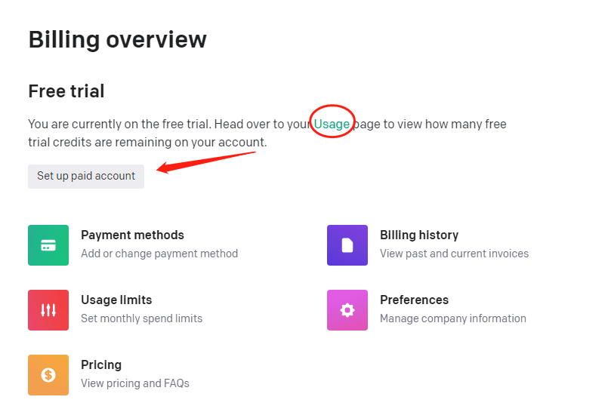
Task: Click 'Set monthly spend limits' description
Action: click(141, 318)
